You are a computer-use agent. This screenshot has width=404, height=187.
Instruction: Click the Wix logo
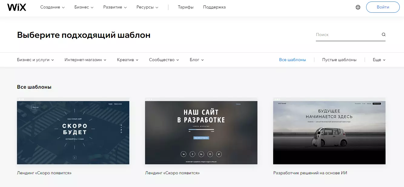point(17,7)
